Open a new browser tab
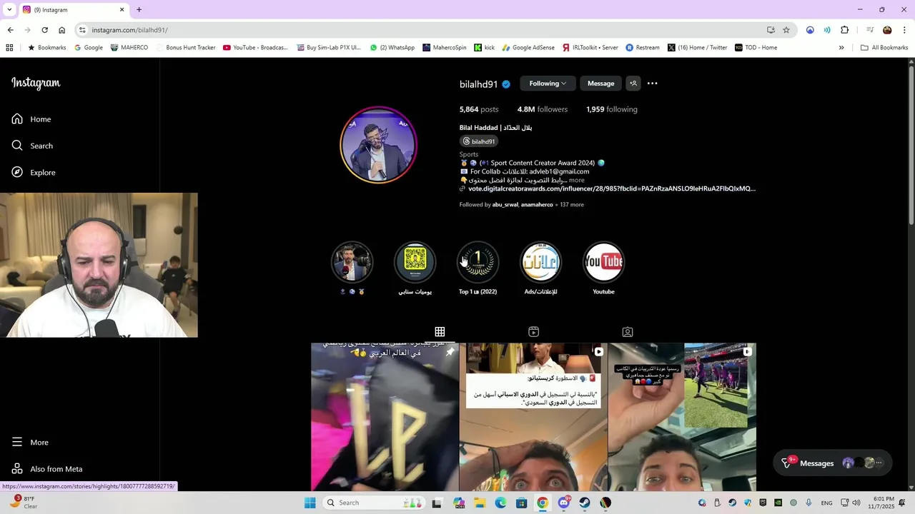Screen dimensions: 915x514 tap(139, 9)
